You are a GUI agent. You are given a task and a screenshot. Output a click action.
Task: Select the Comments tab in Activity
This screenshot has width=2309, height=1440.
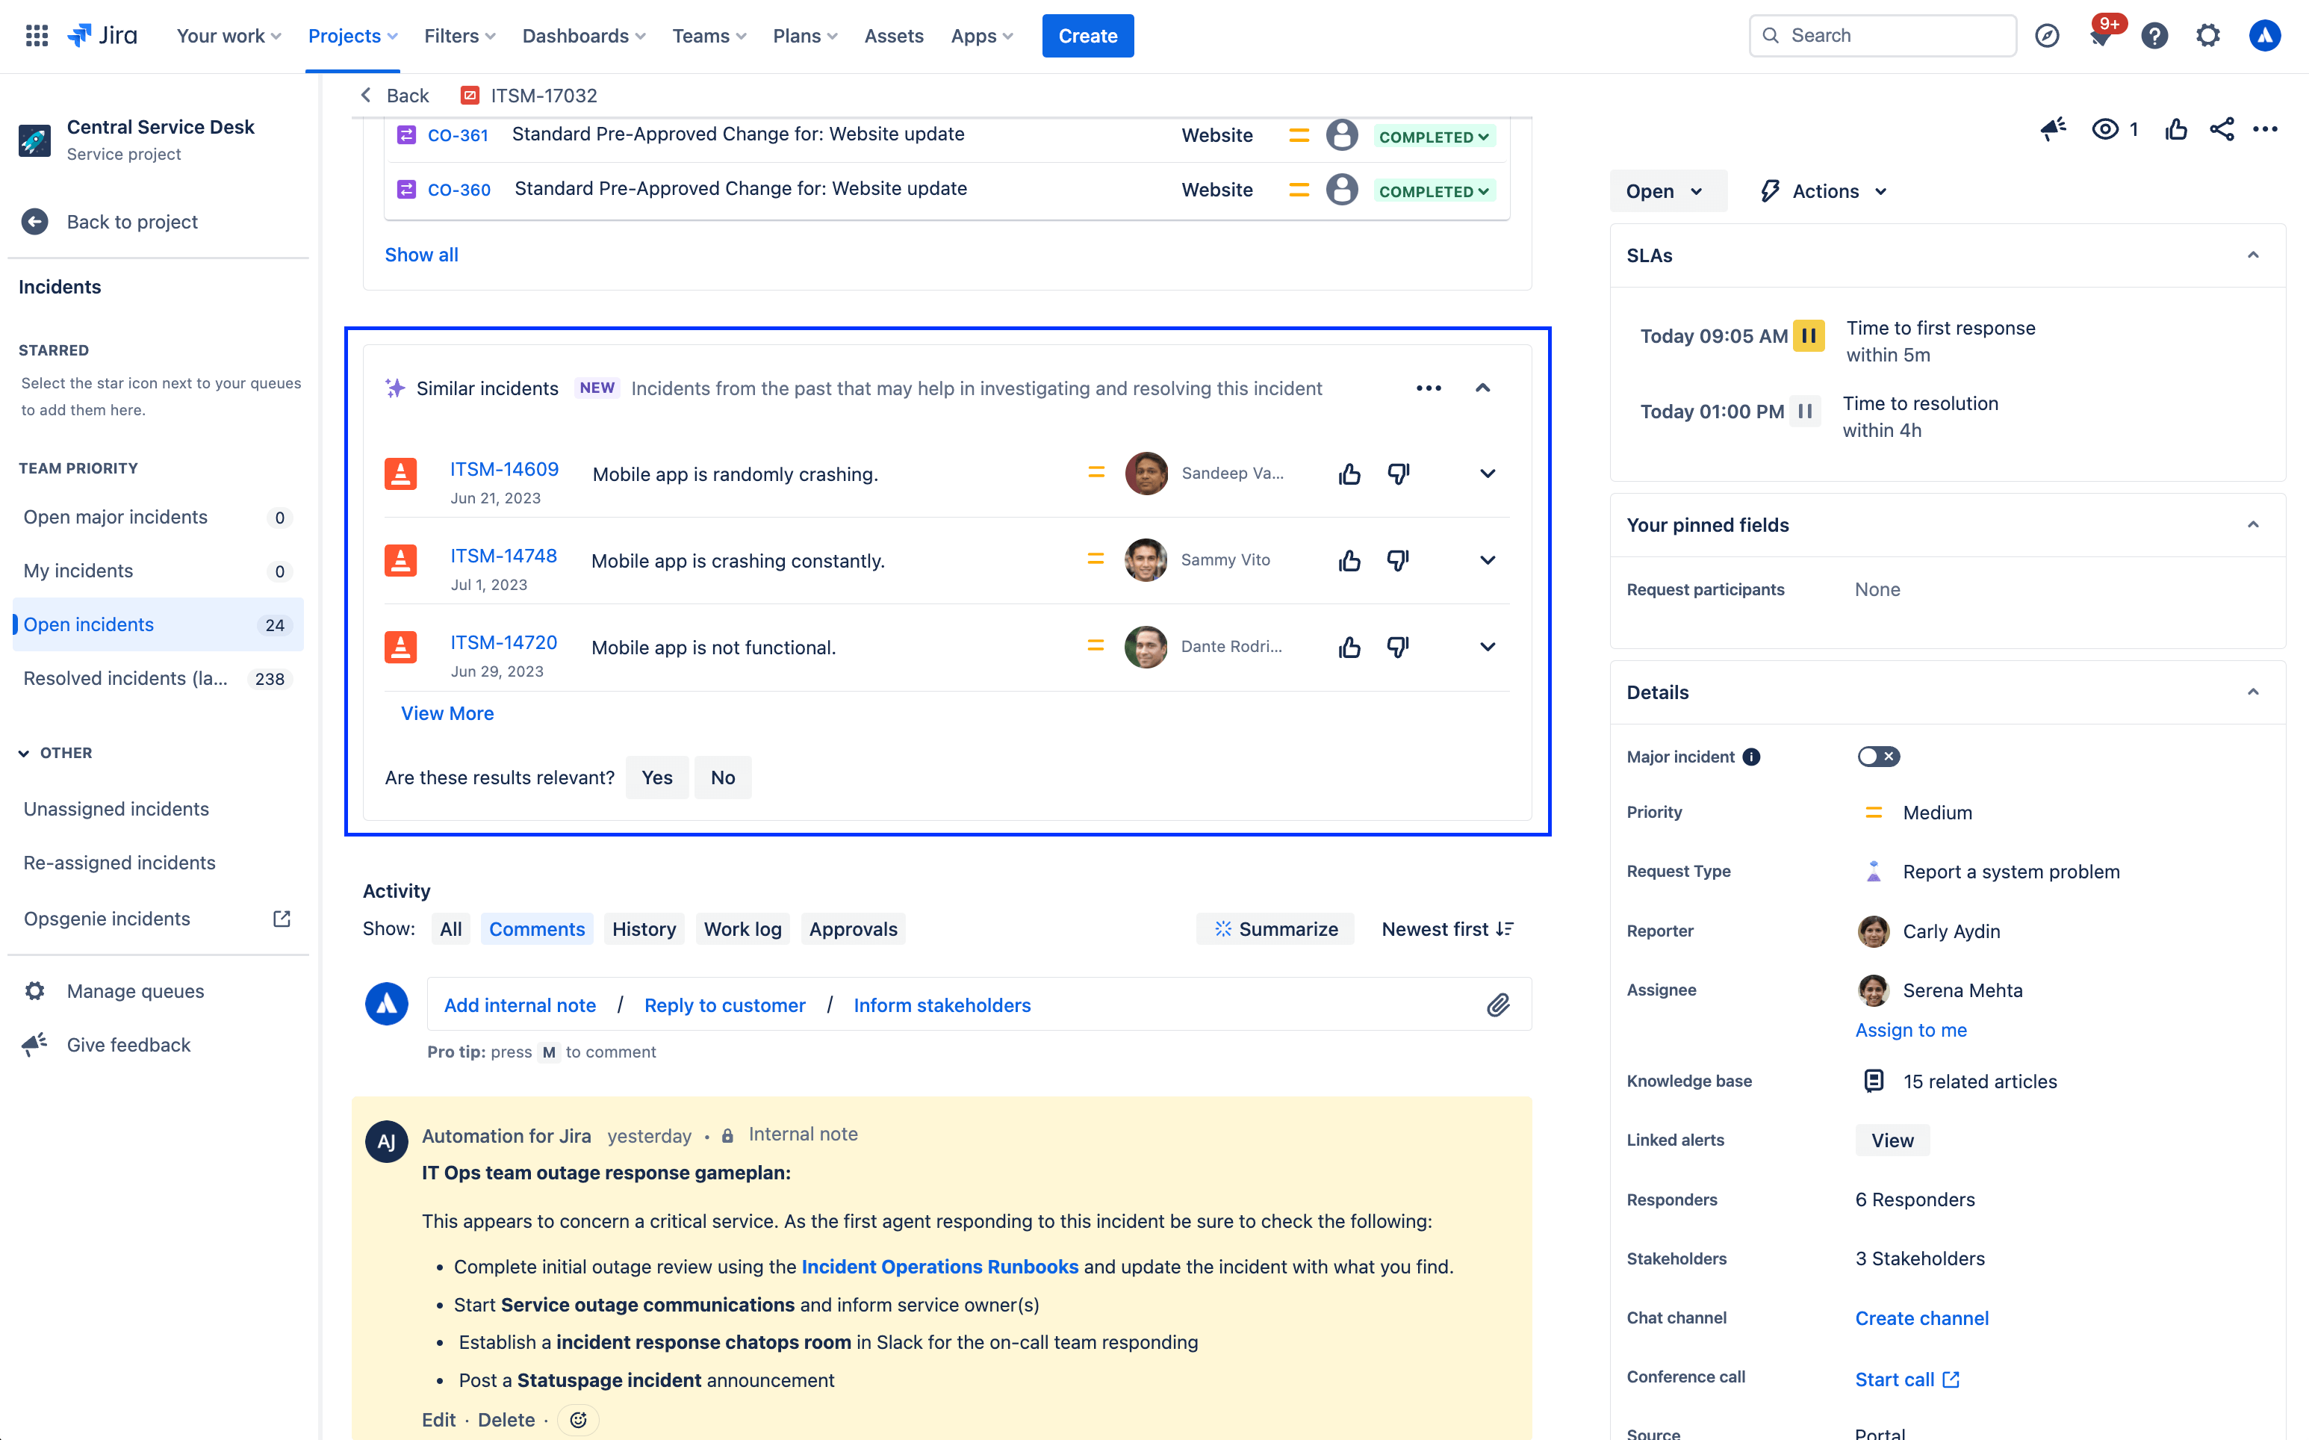coord(534,929)
